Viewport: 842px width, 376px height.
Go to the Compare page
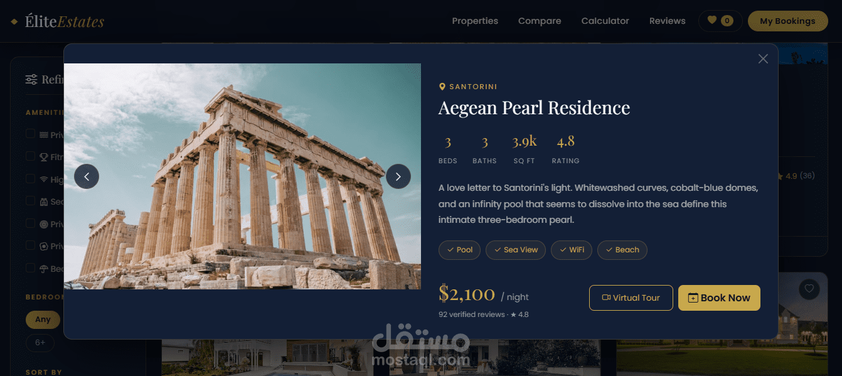point(540,21)
